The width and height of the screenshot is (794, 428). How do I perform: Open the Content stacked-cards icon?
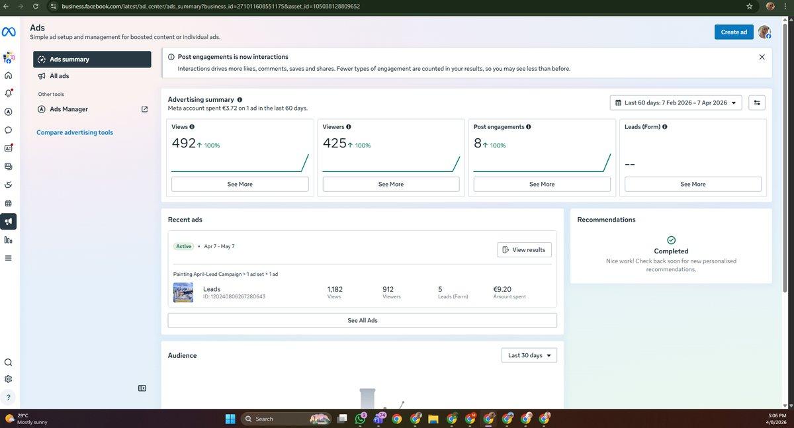[x=8, y=167]
